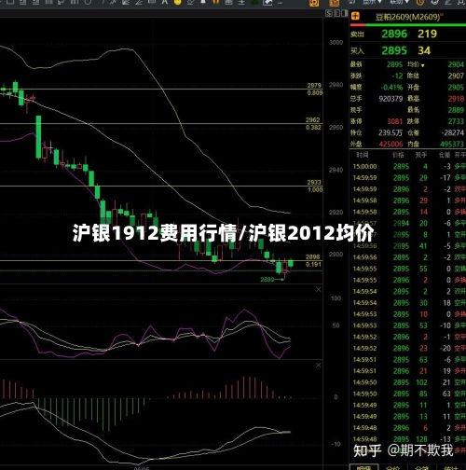
Task: Click the 涨停 value 3081
Action: (x=395, y=121)
